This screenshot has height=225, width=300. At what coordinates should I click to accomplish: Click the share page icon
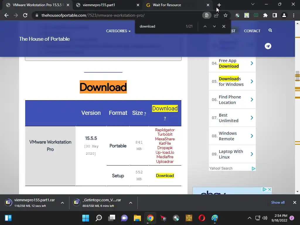point(216,15)
